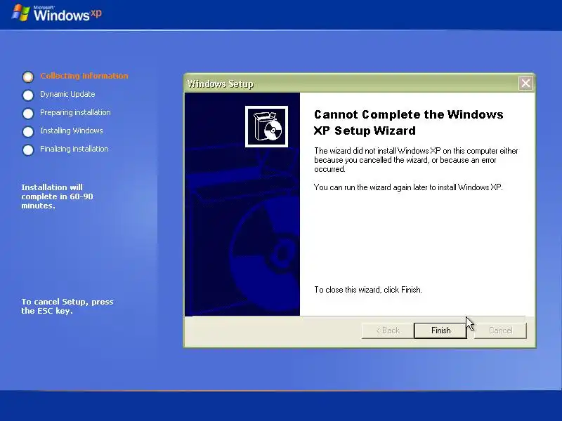Click the Finalizing installation step bullet

[28, 149]
